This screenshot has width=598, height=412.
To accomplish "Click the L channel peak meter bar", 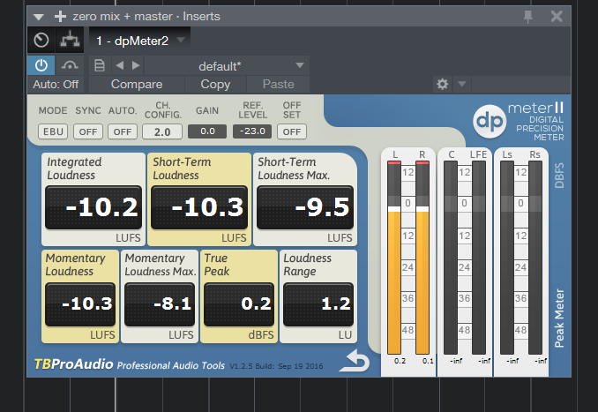I will (x=394, y=258).
